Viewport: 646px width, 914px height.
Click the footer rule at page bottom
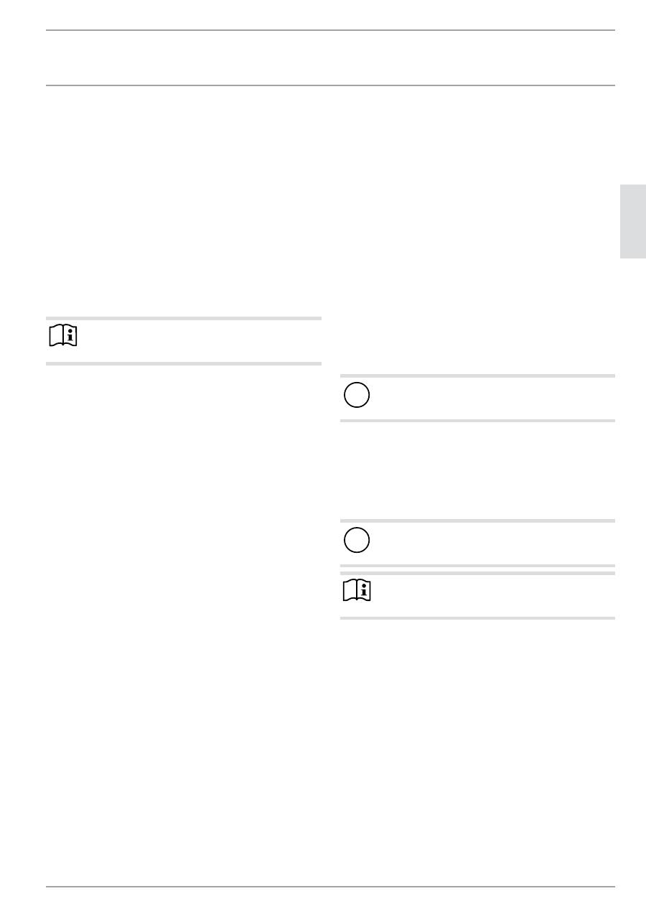pyautogui.click(x=330, y=887)
